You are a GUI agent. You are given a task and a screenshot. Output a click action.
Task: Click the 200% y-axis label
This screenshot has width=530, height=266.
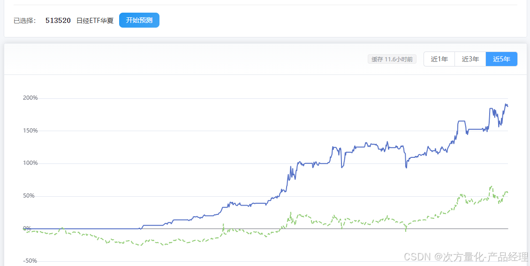[30, 98]
